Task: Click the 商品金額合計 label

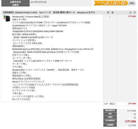Action: (110, 110)
